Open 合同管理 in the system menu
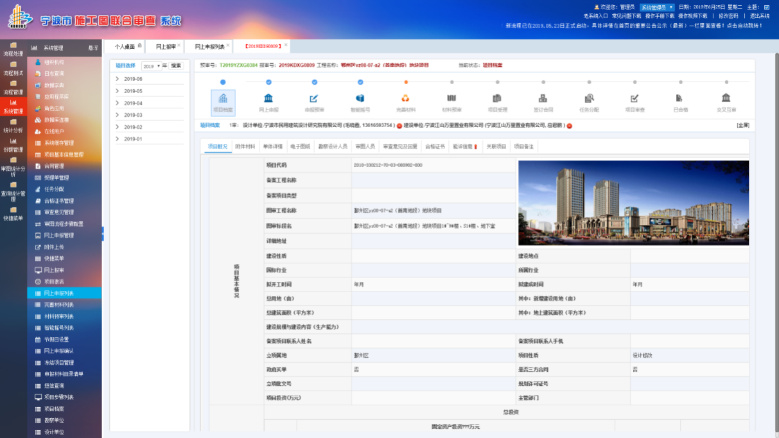Screen dimensions: 779x438 tap(54, 166)
